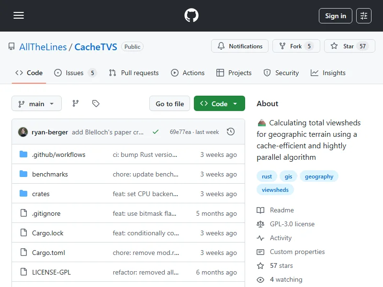Expand the green Code dropdown button
Screen dimensions: 383x287
(x=219, y=104)
